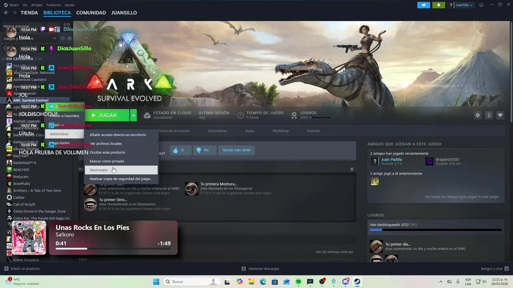The width and height of the screenshot is (513, 288).
Task: Open the game info icon
Action: pyautogui.click(x=489, y=115)
